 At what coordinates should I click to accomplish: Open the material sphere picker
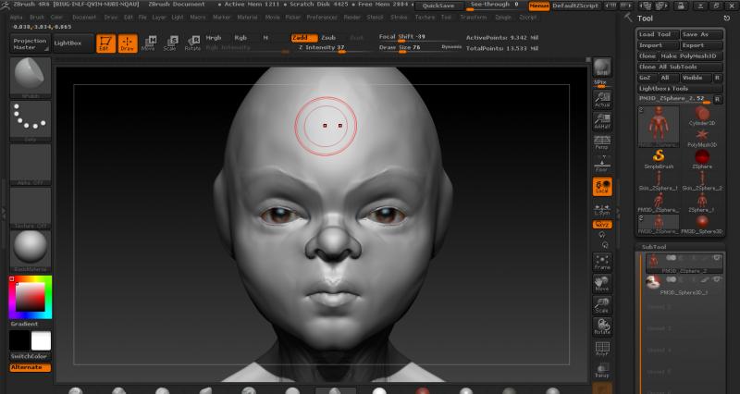[31, 248]
